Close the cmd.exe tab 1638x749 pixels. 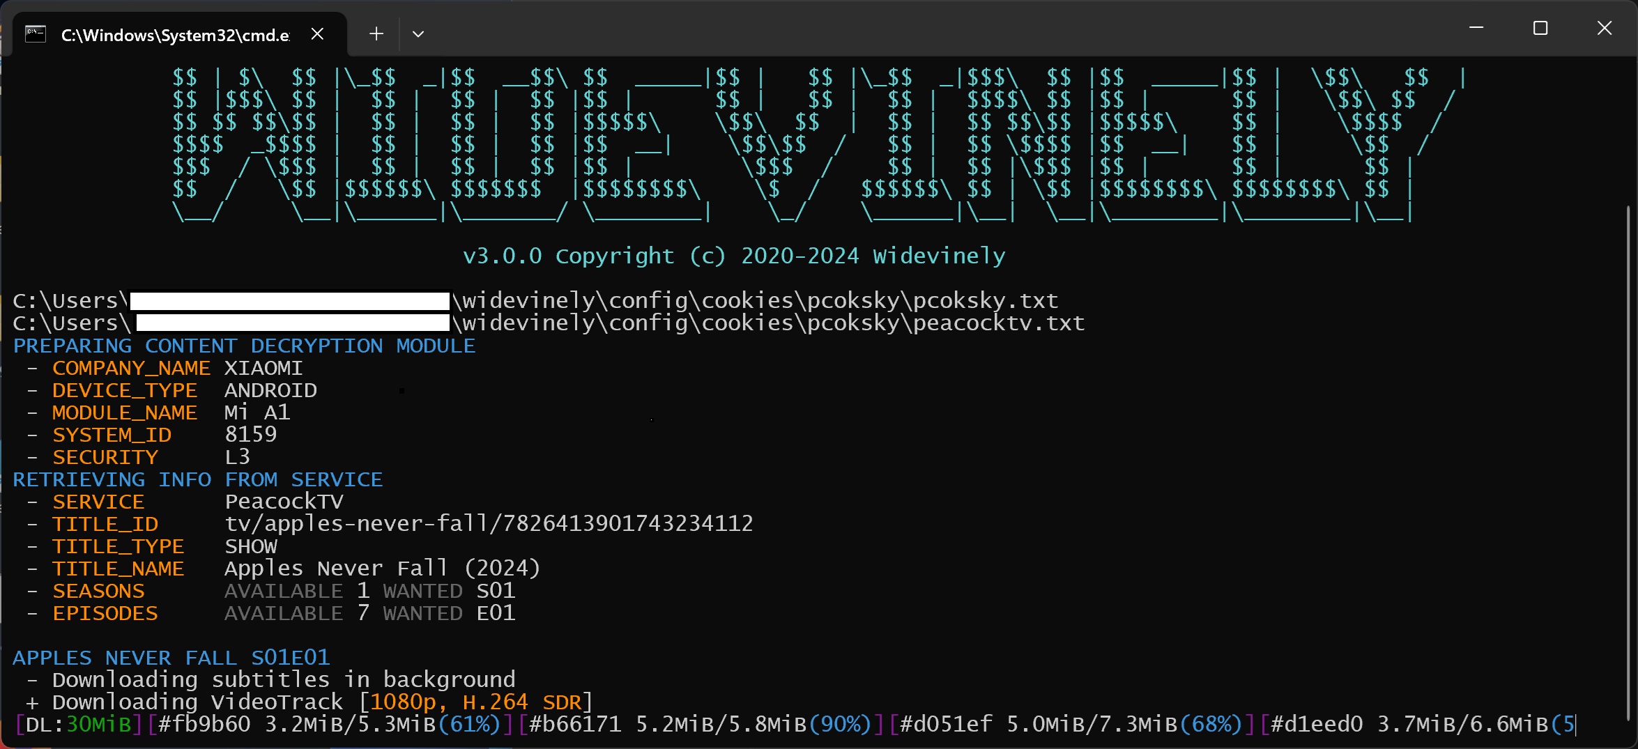[x=317, y=33]
